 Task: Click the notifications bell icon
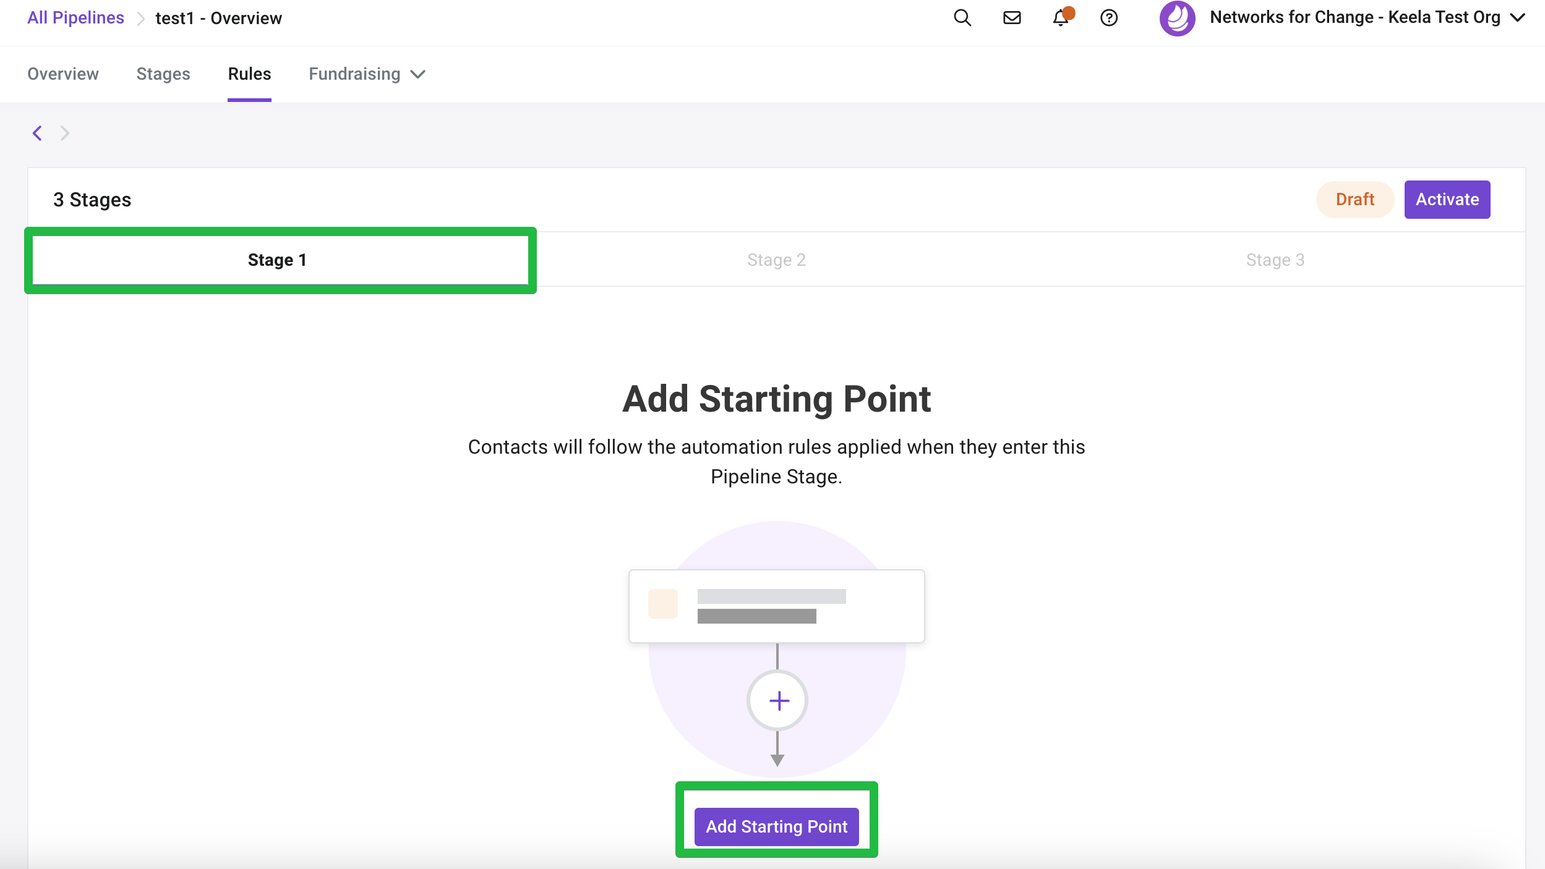click(1061, 18)
